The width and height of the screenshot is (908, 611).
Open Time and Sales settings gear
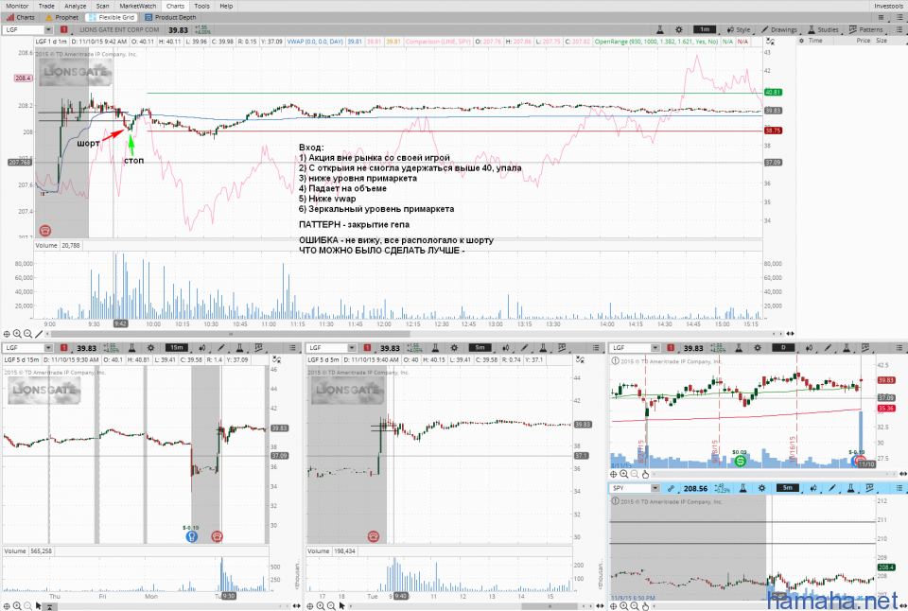801,41
